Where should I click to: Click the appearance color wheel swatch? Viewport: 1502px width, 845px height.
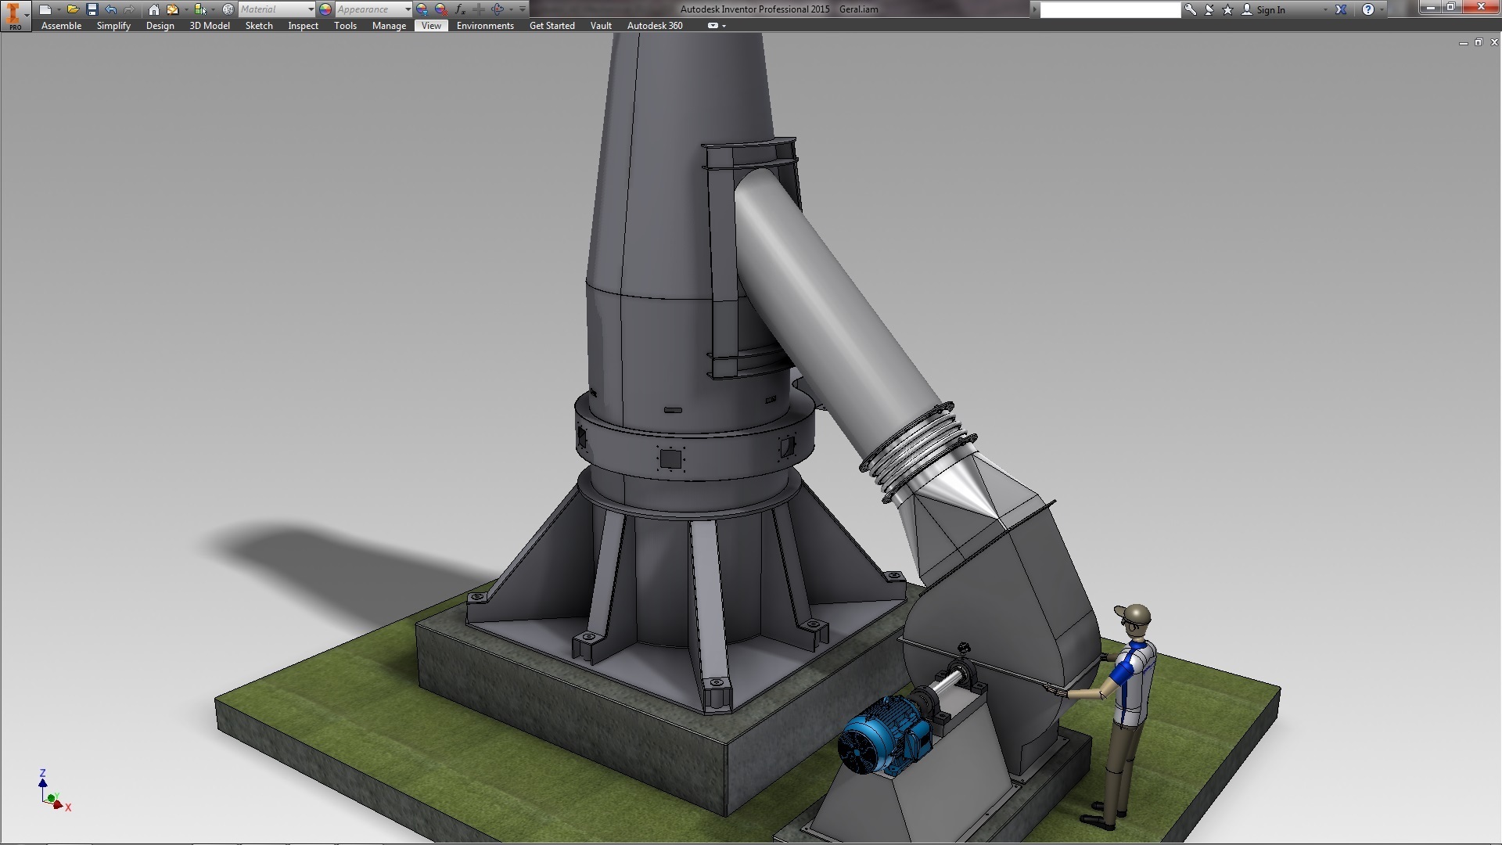click(x=325, y=9)
